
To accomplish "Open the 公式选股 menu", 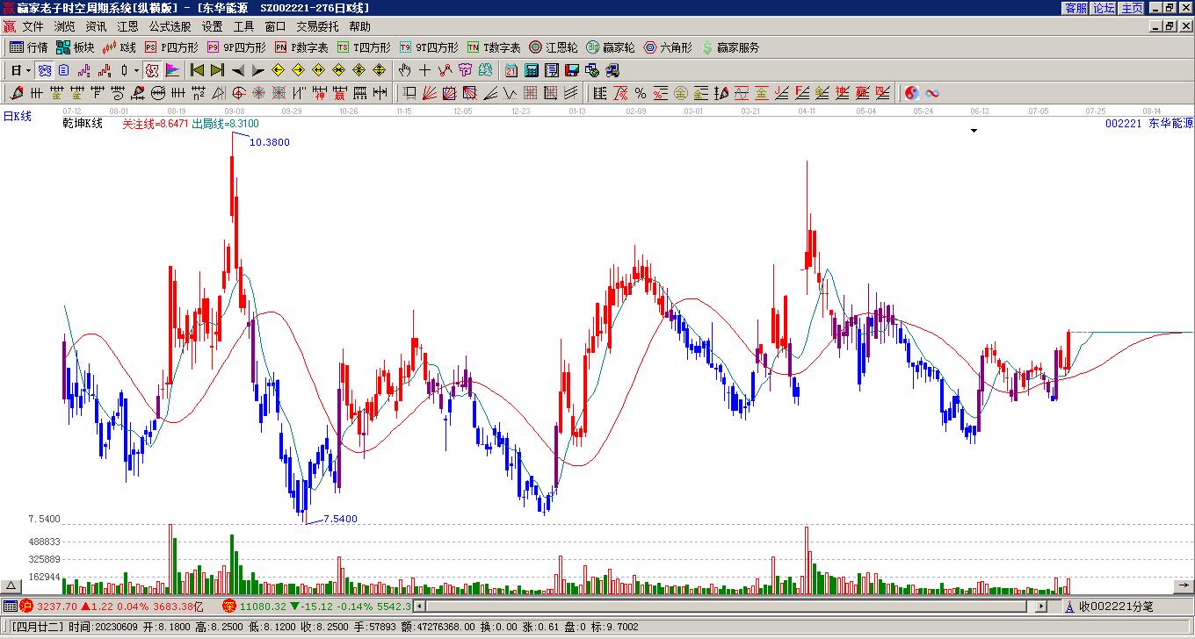I will (x=170, y=26).
